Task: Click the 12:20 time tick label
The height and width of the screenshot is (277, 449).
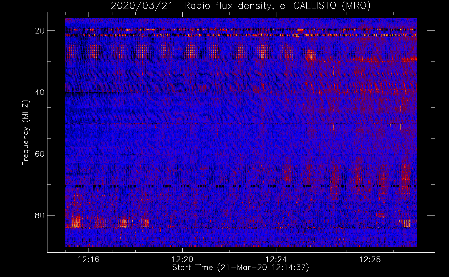Action: (x=183, y=260)
